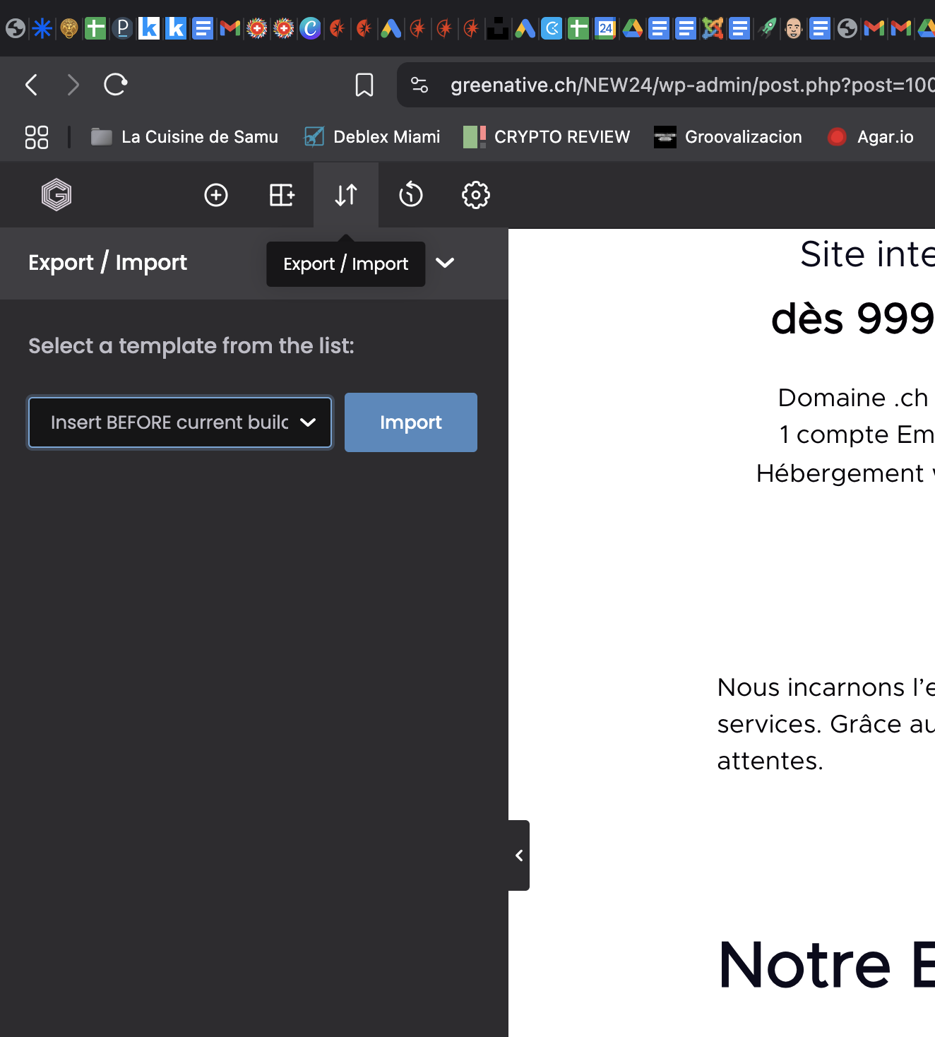Click the 'dès 999' price text

853,319
